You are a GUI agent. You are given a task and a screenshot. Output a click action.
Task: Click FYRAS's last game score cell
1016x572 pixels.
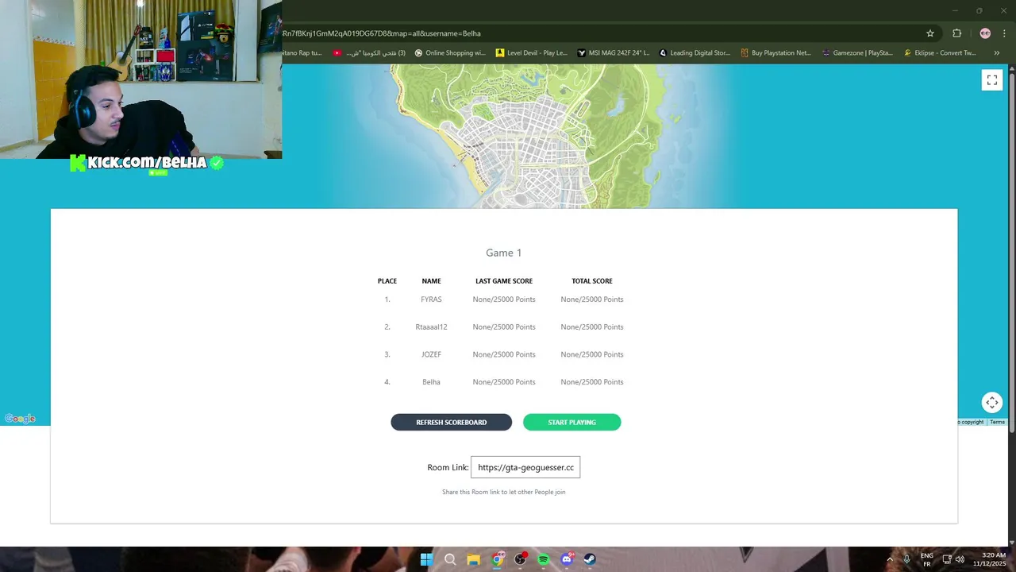[x=504, y=300]
